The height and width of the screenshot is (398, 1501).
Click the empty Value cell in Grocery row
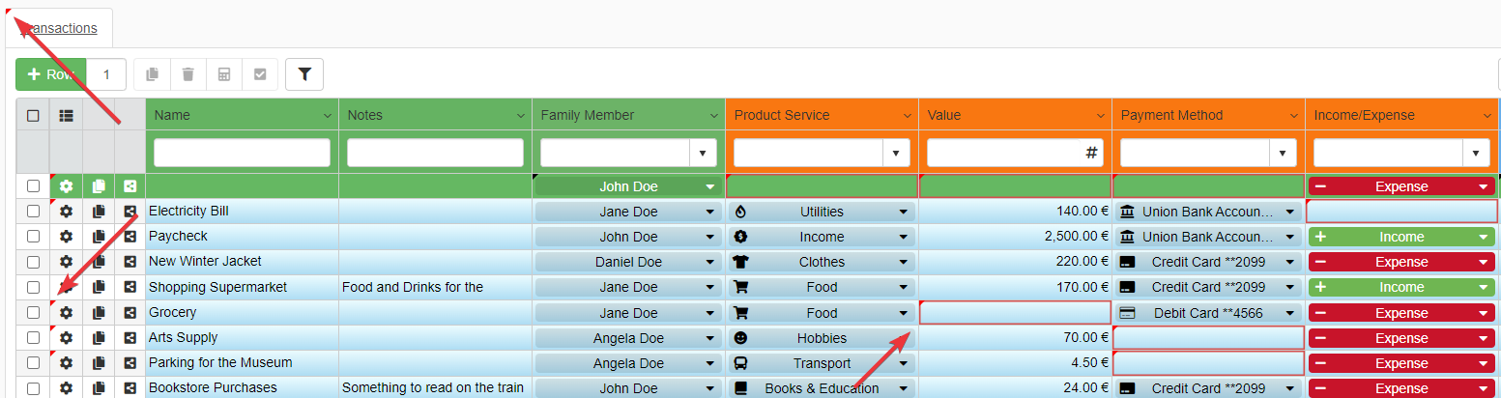pos(1015,313)
